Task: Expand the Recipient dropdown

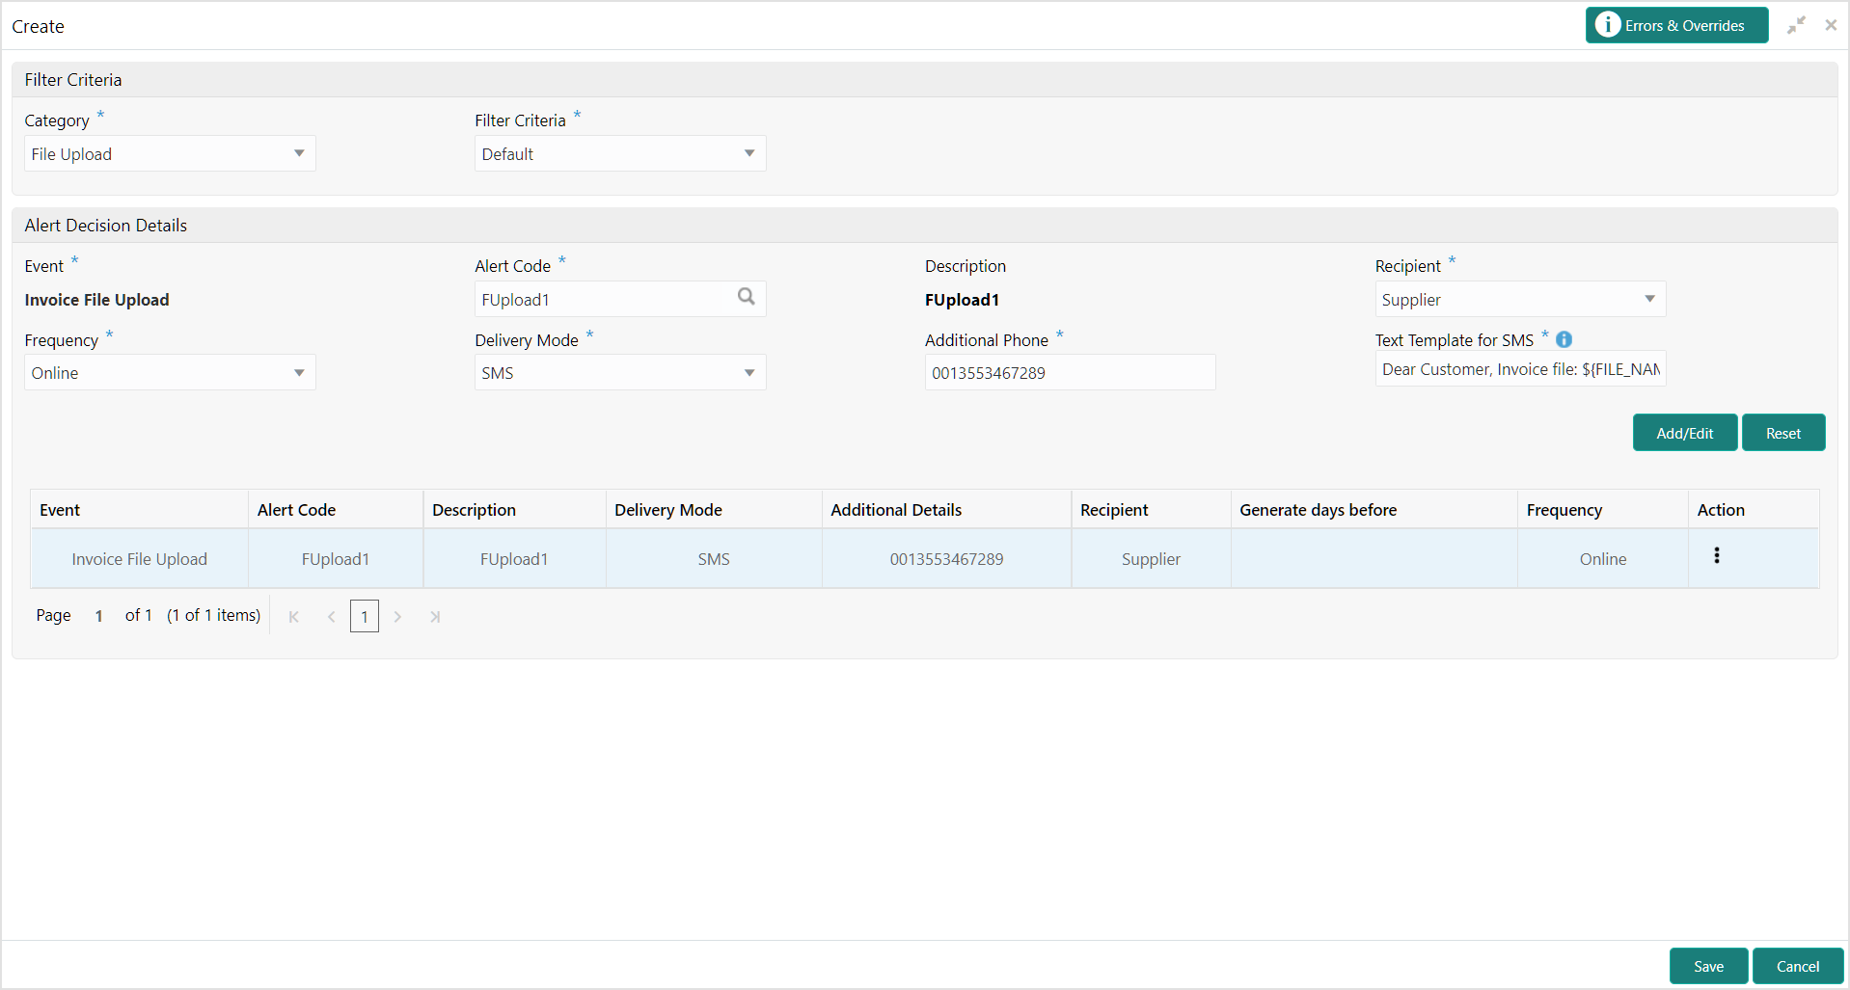Action: (x=1520, y=300)
